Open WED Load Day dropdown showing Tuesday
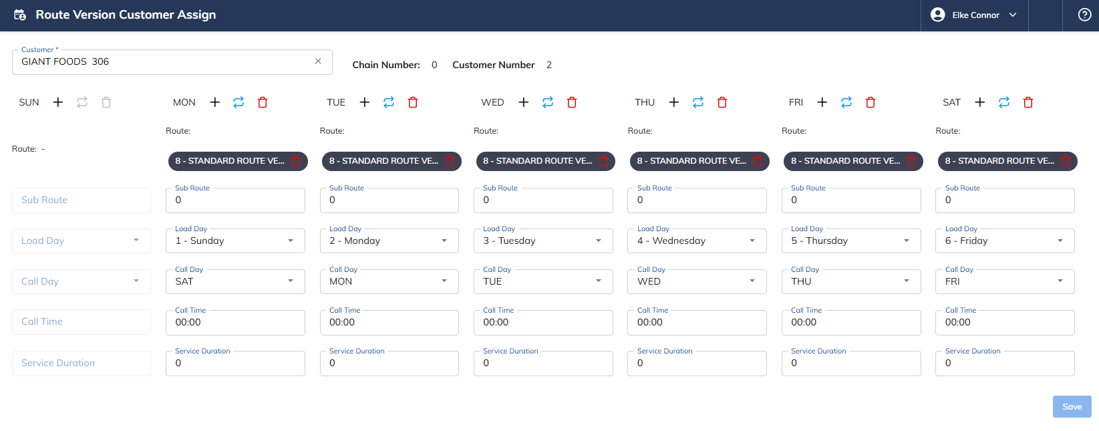Image resolution: width=1099 pixels, height=431 pixels. (x=543, y=241)
